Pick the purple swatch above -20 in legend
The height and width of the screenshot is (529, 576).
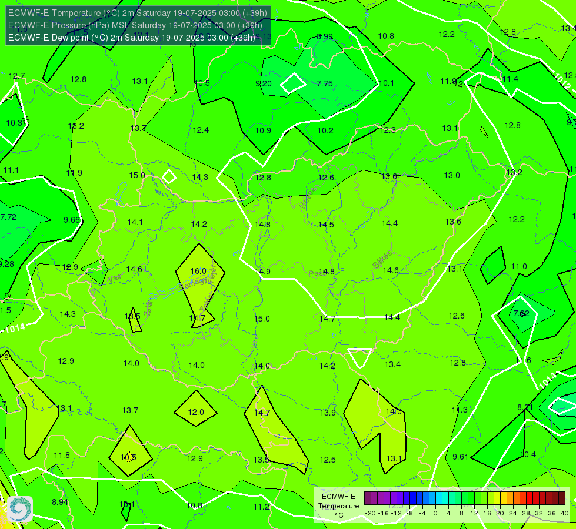367,498
